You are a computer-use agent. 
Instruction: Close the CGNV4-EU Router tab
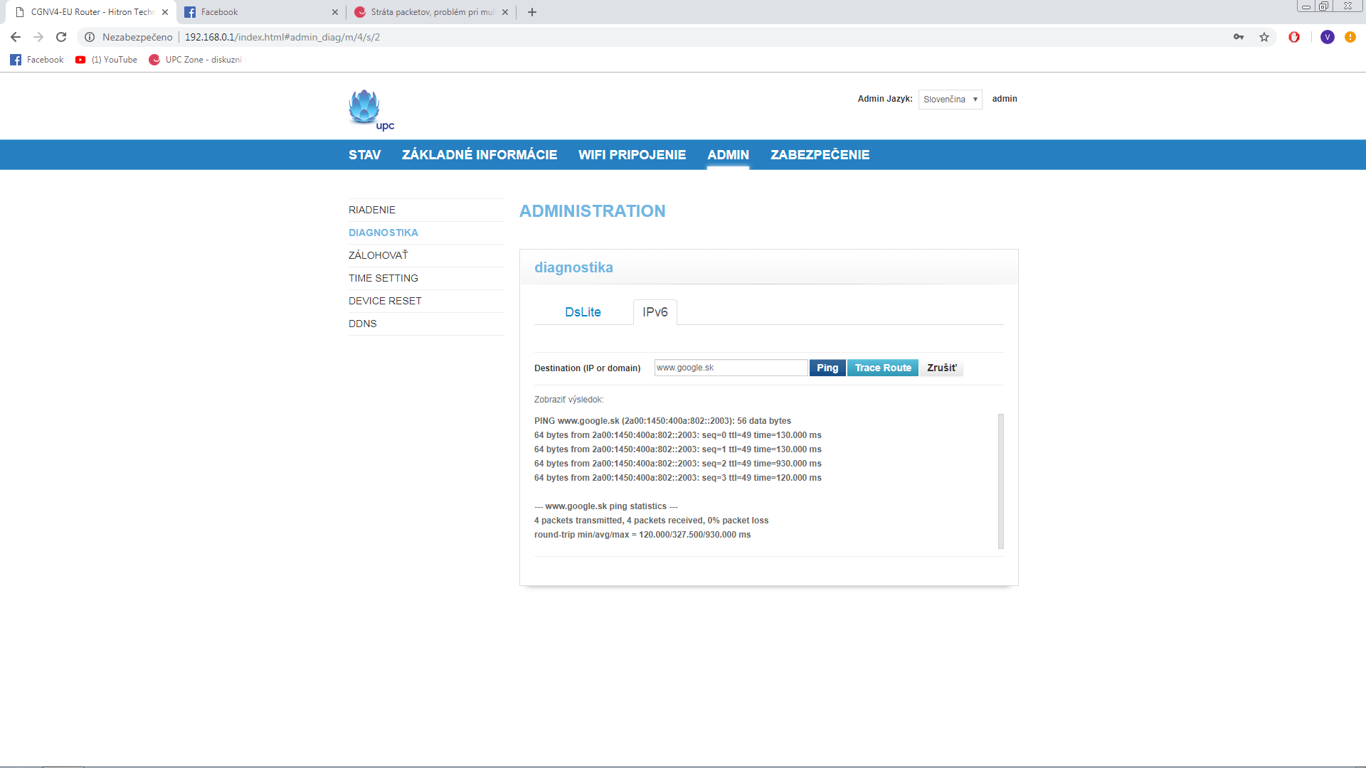click(165, 12)
